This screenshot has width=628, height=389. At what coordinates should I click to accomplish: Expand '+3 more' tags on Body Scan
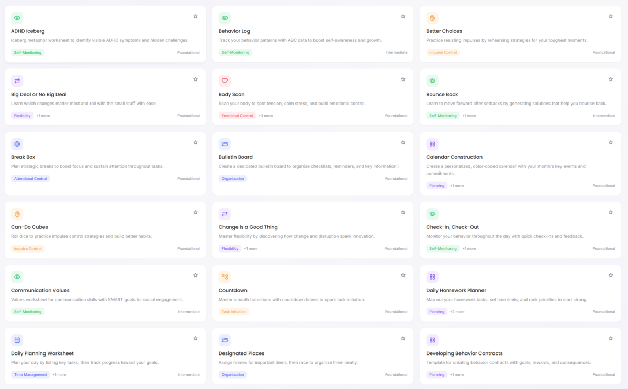pos(265,116)
